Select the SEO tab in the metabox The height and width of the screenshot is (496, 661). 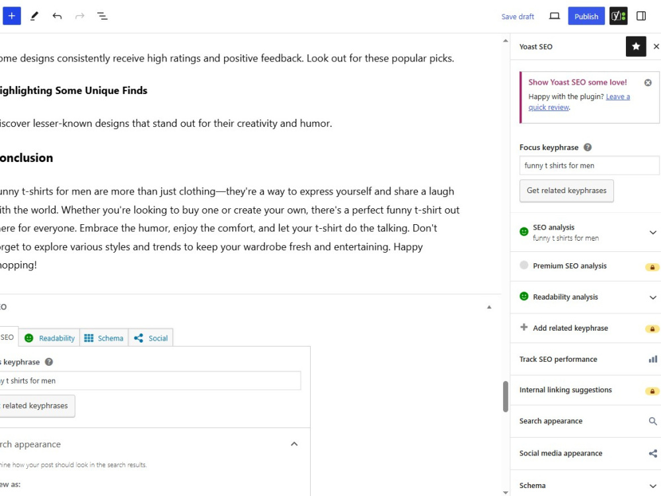8,337
